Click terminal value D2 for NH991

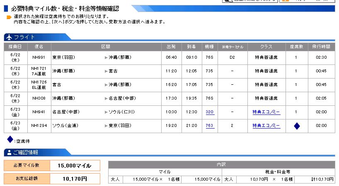232,57
